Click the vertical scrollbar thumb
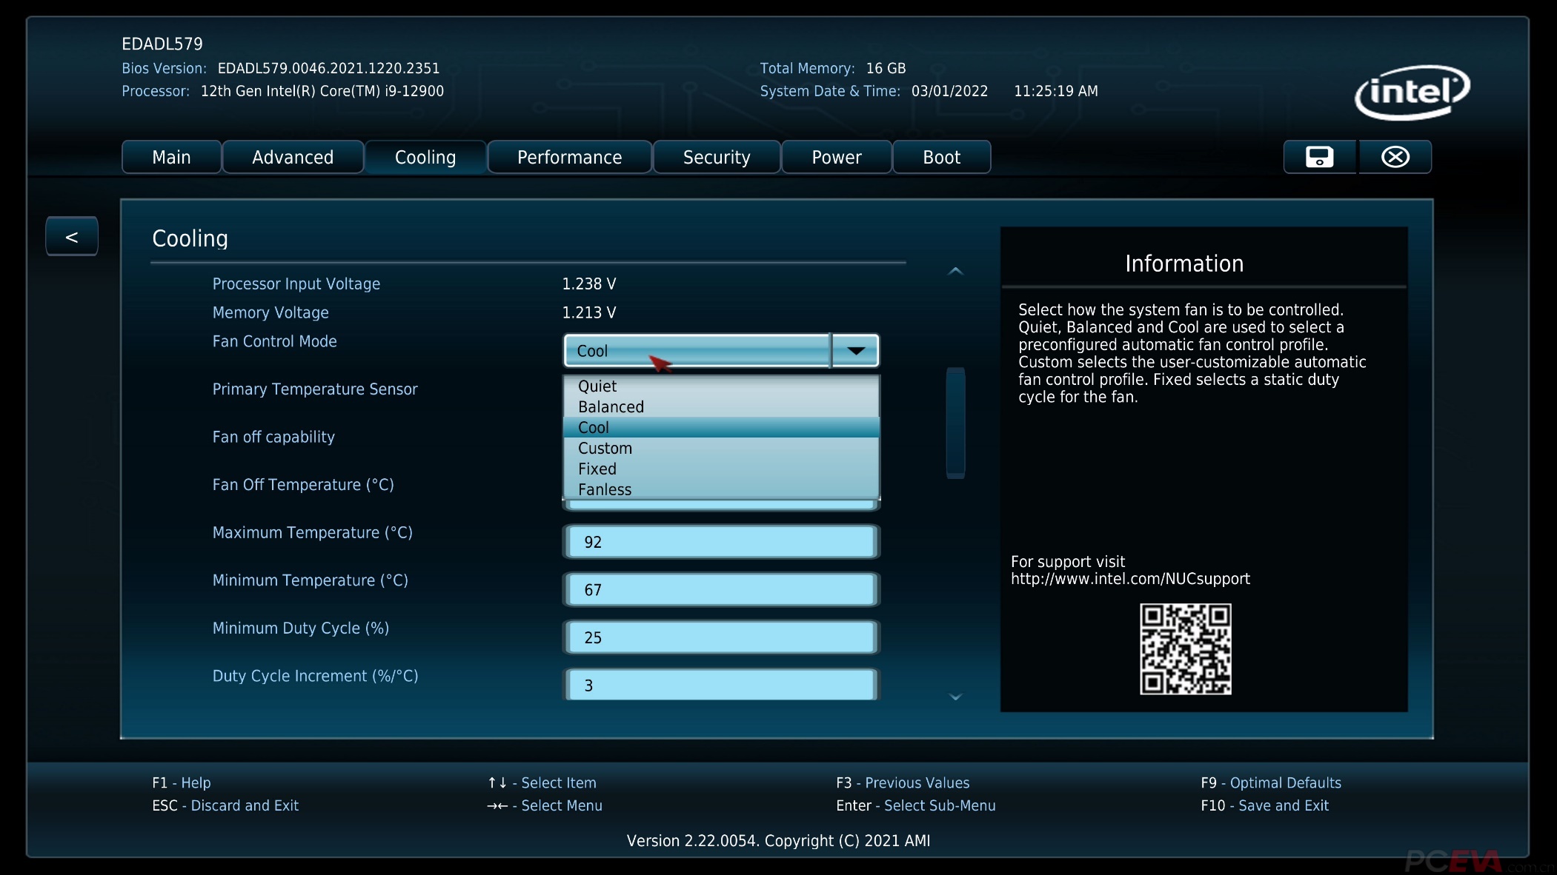The image size is (1557, 875). (955, 422)
